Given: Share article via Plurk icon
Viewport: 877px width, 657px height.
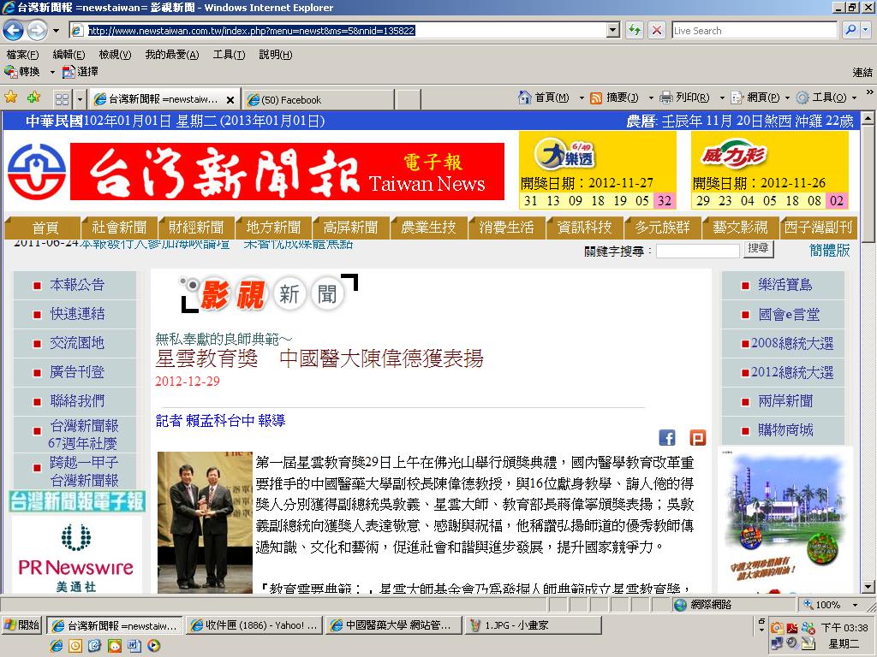Looking at the screenshot, I should point(697,437).
